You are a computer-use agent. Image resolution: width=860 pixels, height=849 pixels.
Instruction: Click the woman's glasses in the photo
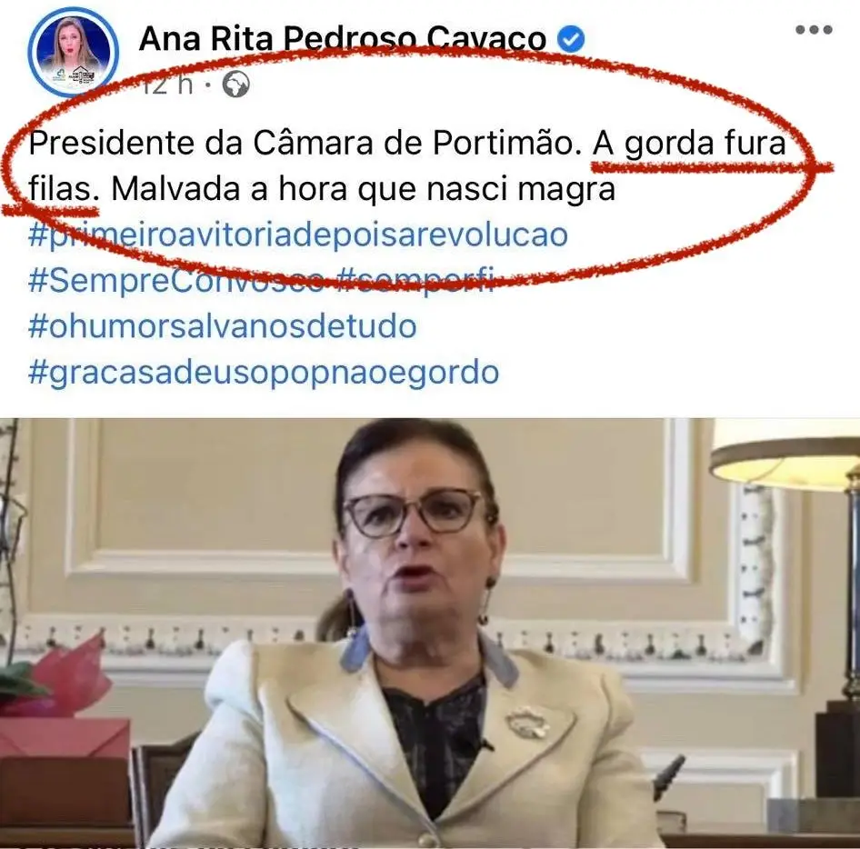point(413,514)
